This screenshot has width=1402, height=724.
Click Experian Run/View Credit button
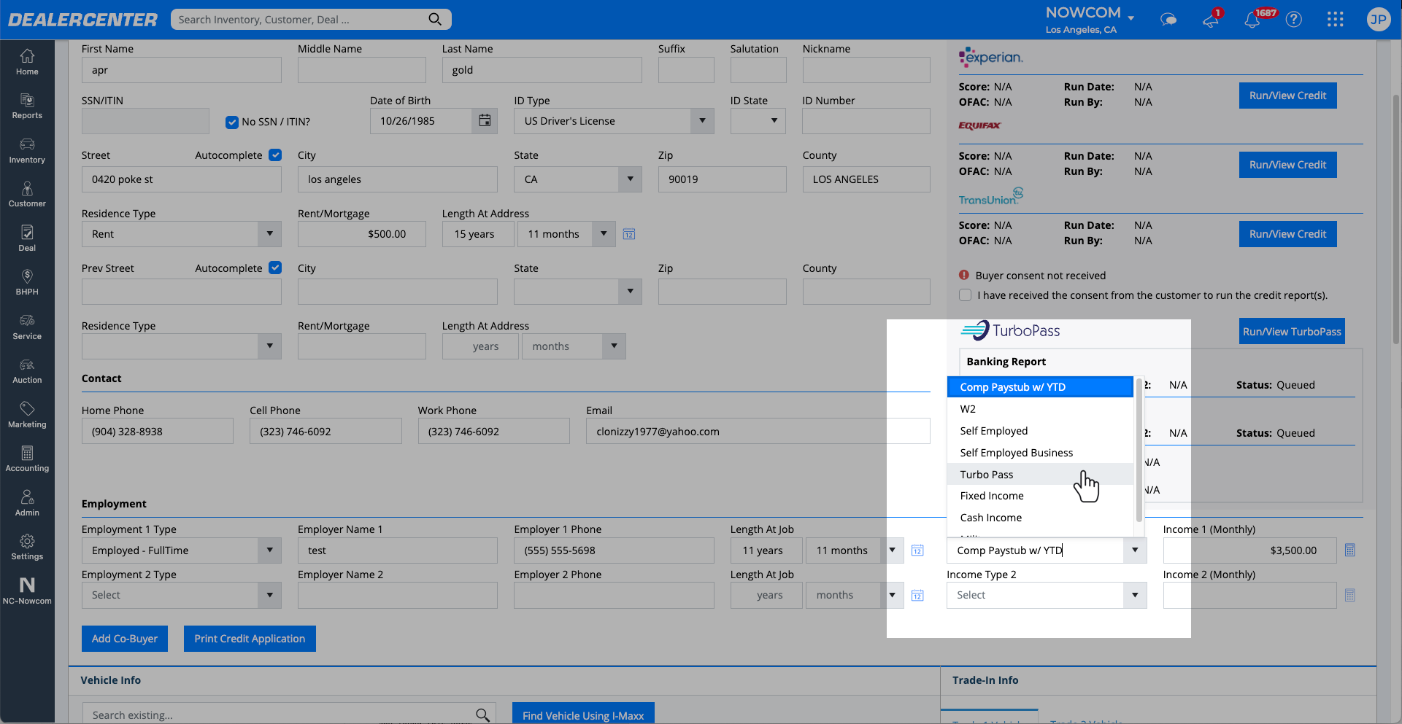(x=1287, y=96)
